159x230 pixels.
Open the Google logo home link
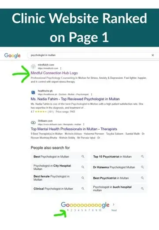(x=12, y=55)
